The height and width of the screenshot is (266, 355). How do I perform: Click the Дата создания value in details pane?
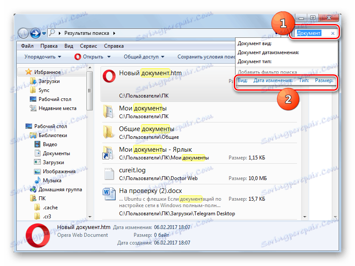click(172, 243)
